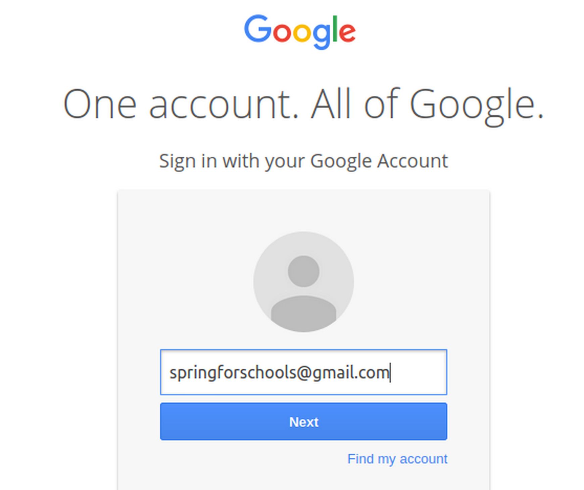Image resolution: width=584 pixels, height=490 pixels.
Task: Click the blue capital G in logo
Action: 258,29
